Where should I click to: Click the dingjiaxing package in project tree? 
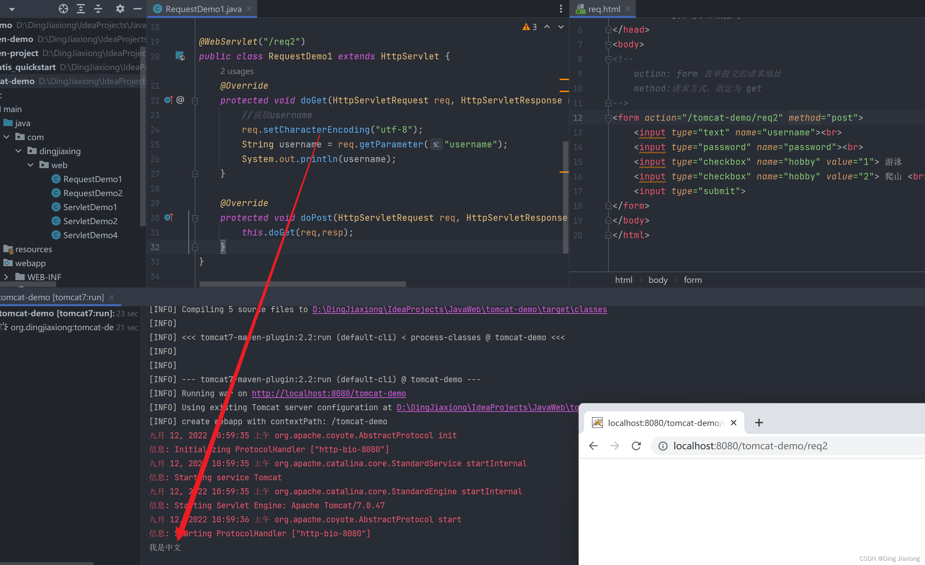[59, 150]
